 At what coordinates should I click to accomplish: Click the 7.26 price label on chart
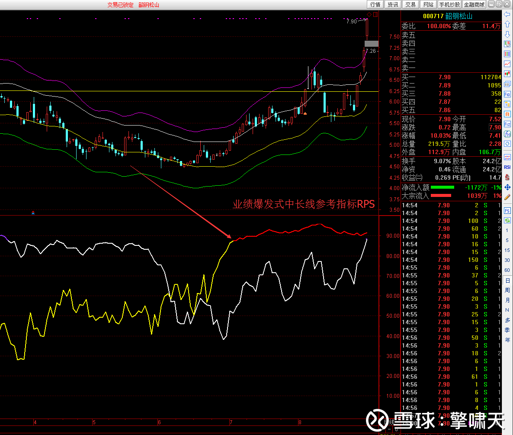pyautogui.click(x=371, y=51)
